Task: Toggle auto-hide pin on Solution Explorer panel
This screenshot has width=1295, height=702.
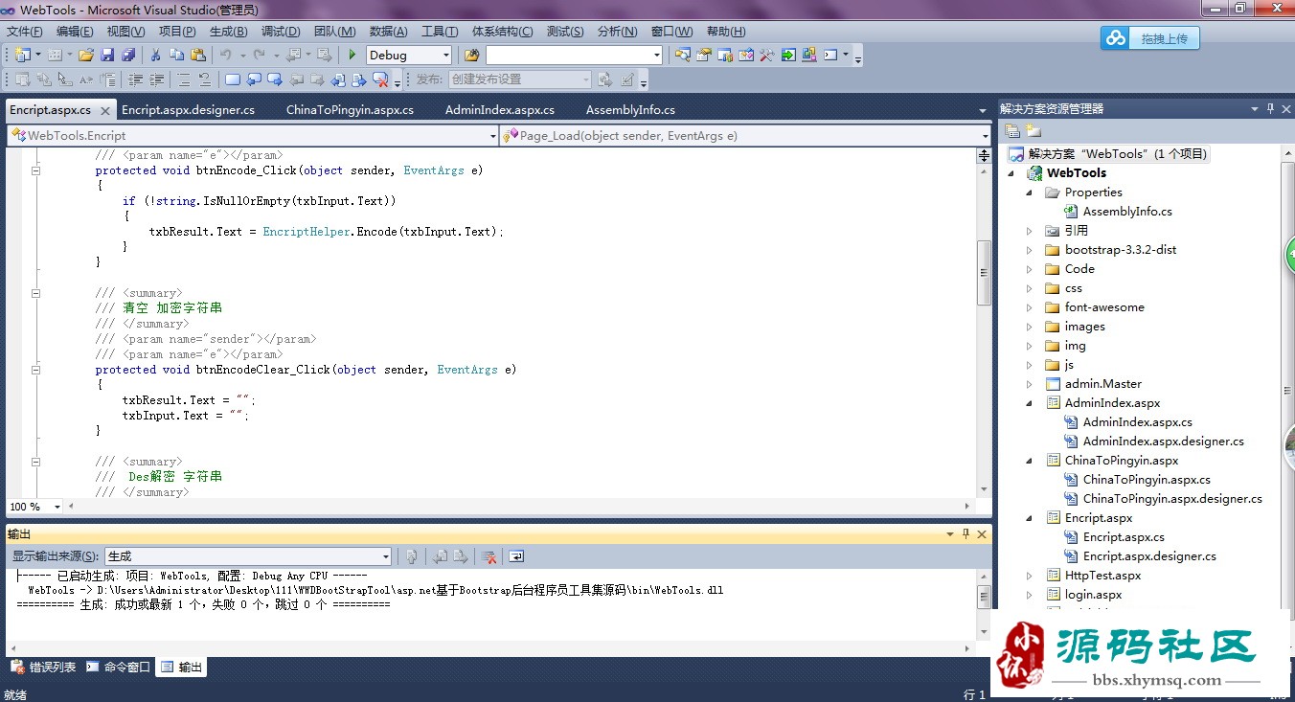Action: click(x=1270, y=109)
